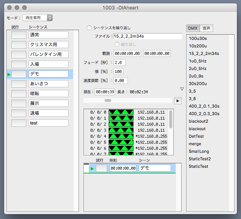The height and width of the screenshot is (219, 241).
Task: Select the 退場 sequence name field
Action: click(x=49, y=113)
